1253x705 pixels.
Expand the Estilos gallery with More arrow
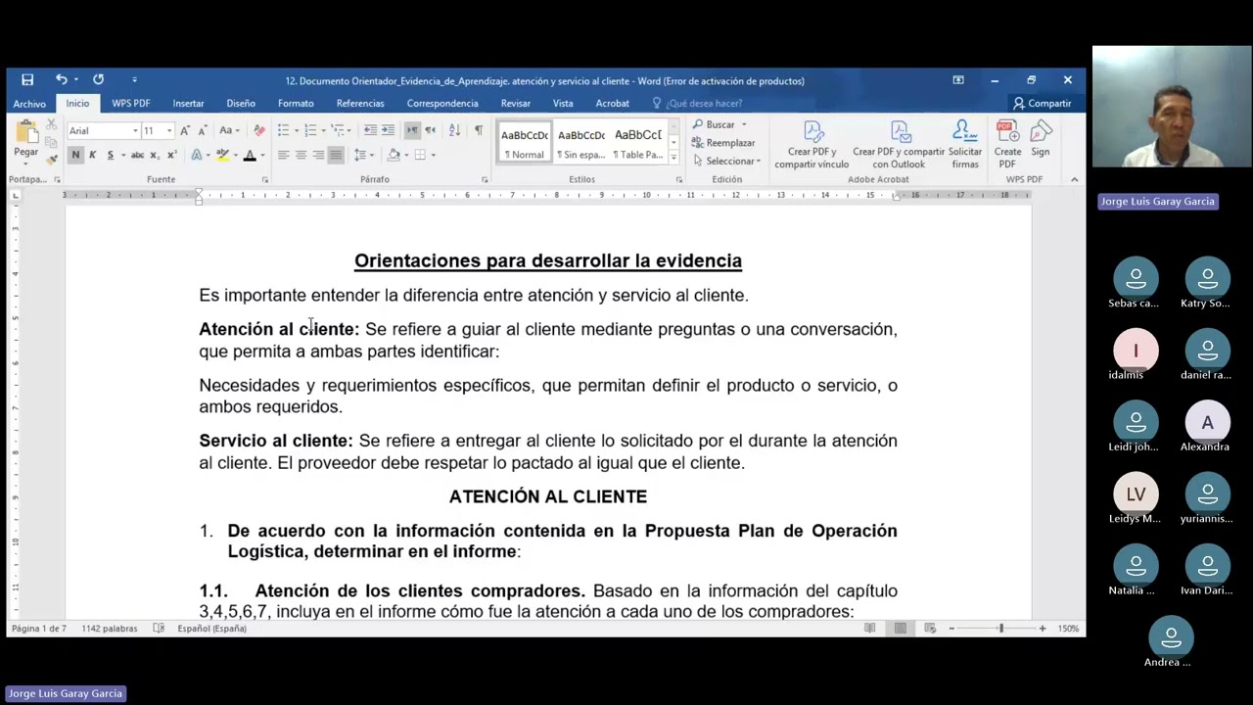pyautogui.click(x=673, y=157)
